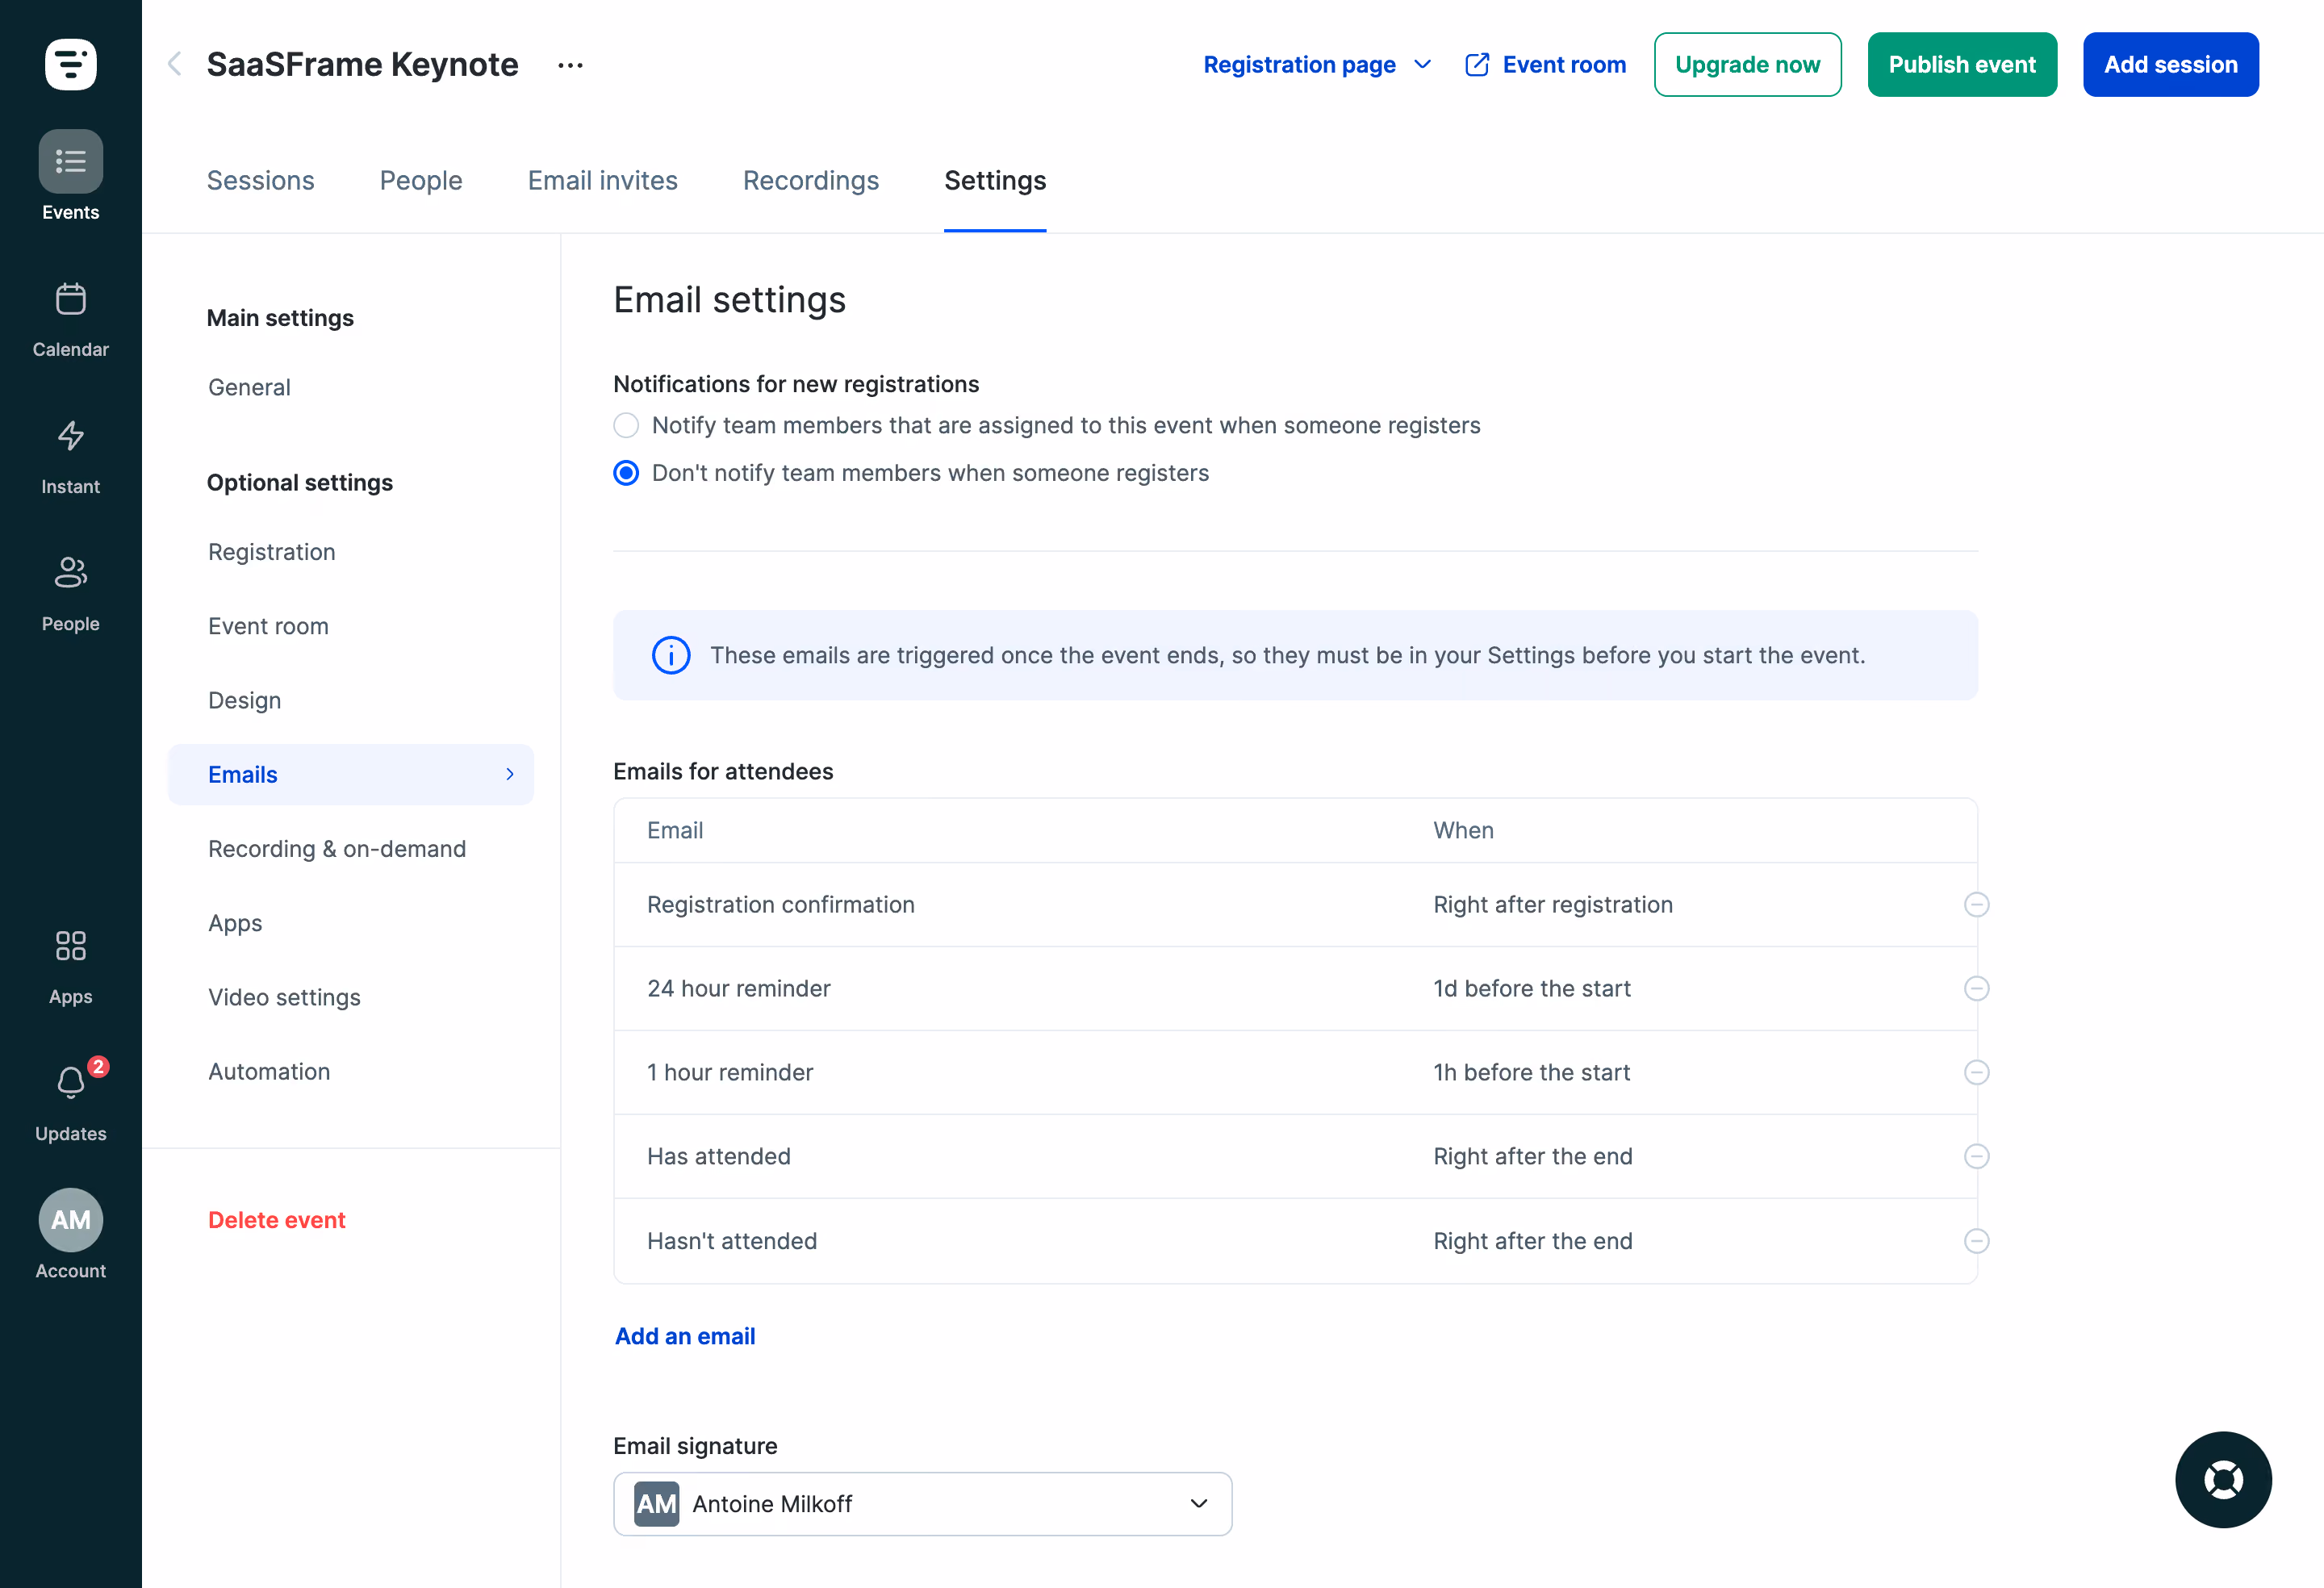
Task: Remove the 1 hour reminder email
Action: pos(1976,1072)
